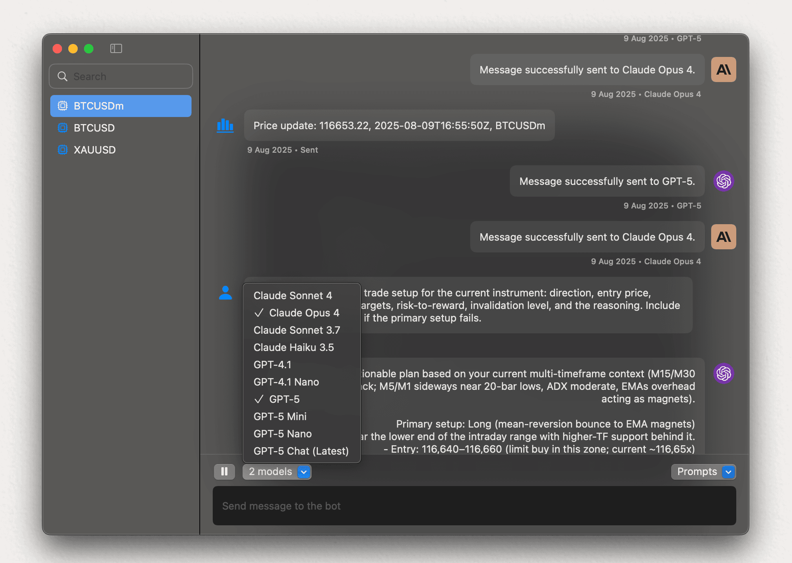Select the XAUUSD sidebar item
The image size is (792, 563).
95,150
